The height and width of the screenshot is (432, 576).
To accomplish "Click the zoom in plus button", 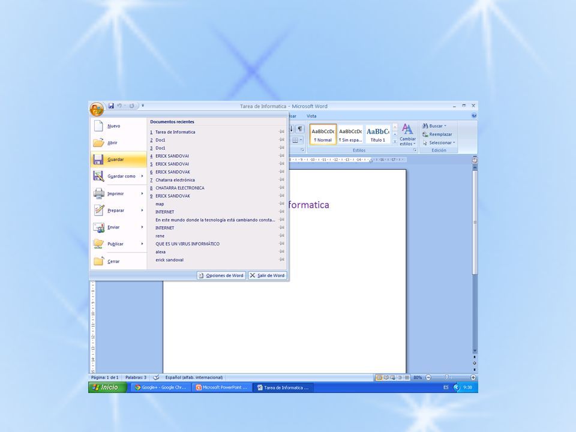I will click(473, 377).
